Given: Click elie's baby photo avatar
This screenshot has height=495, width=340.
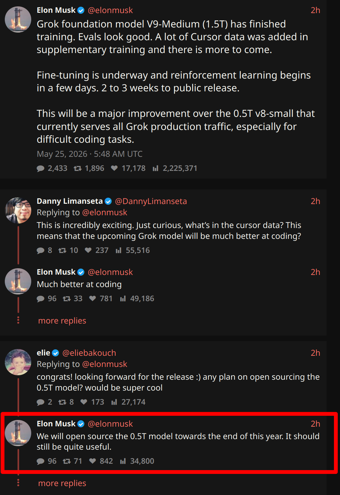Looking at the screenshot, I should click(18, 362).
